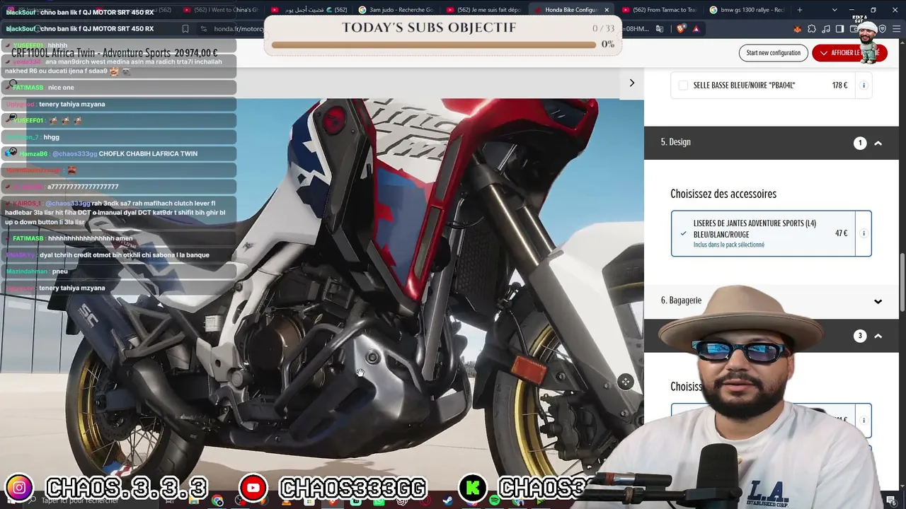Click Start new configuration button
Screen dimensions: 906x509
tap(773, 53)
